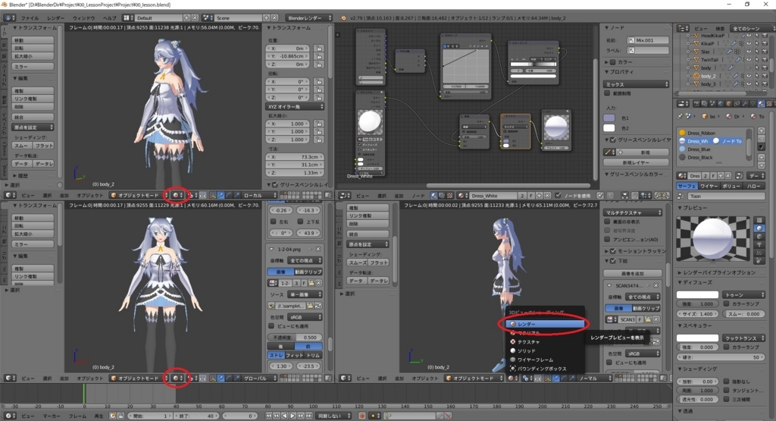The height and width of the screenshot is (421, 776).
Task: Click the 色1 color swatch
Action: coord(609,118)
